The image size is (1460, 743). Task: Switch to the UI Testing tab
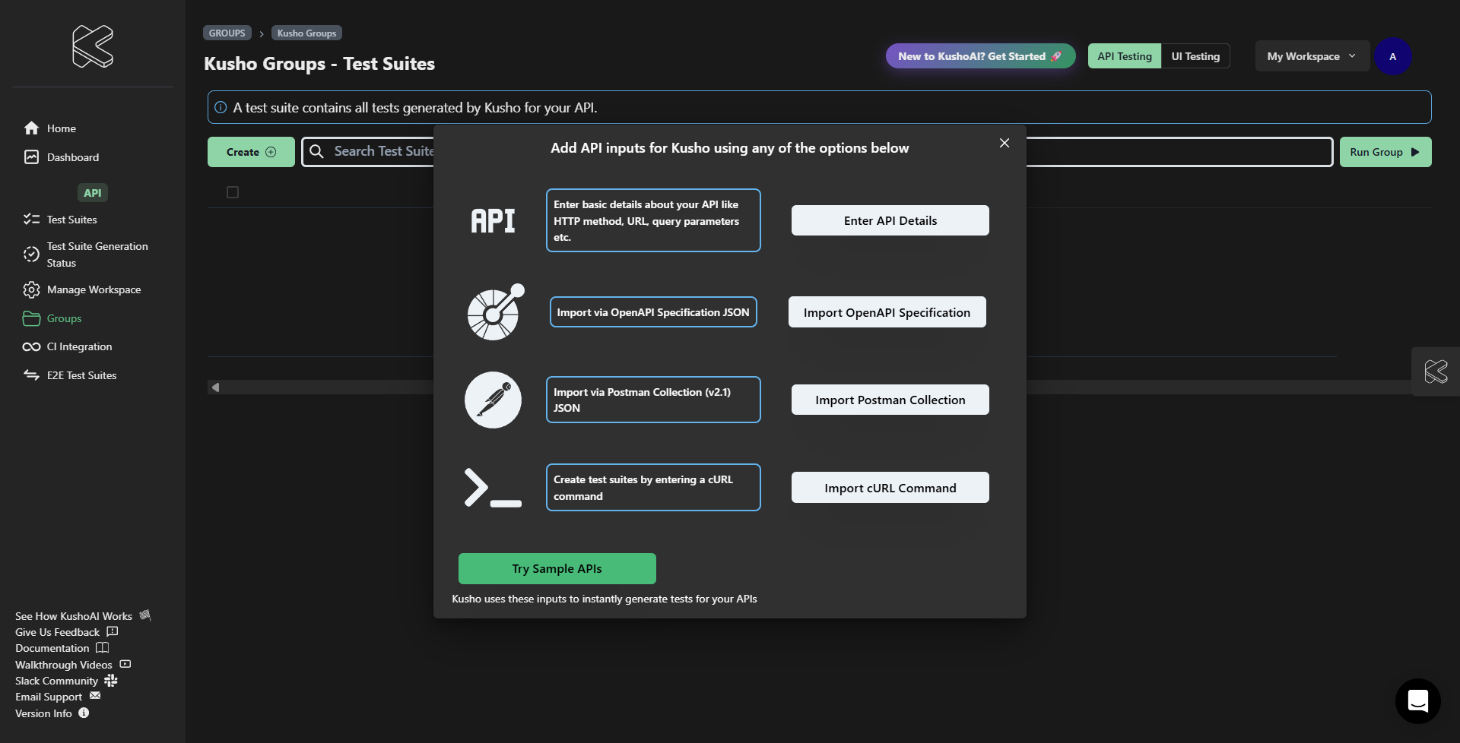pos(1195,56)
